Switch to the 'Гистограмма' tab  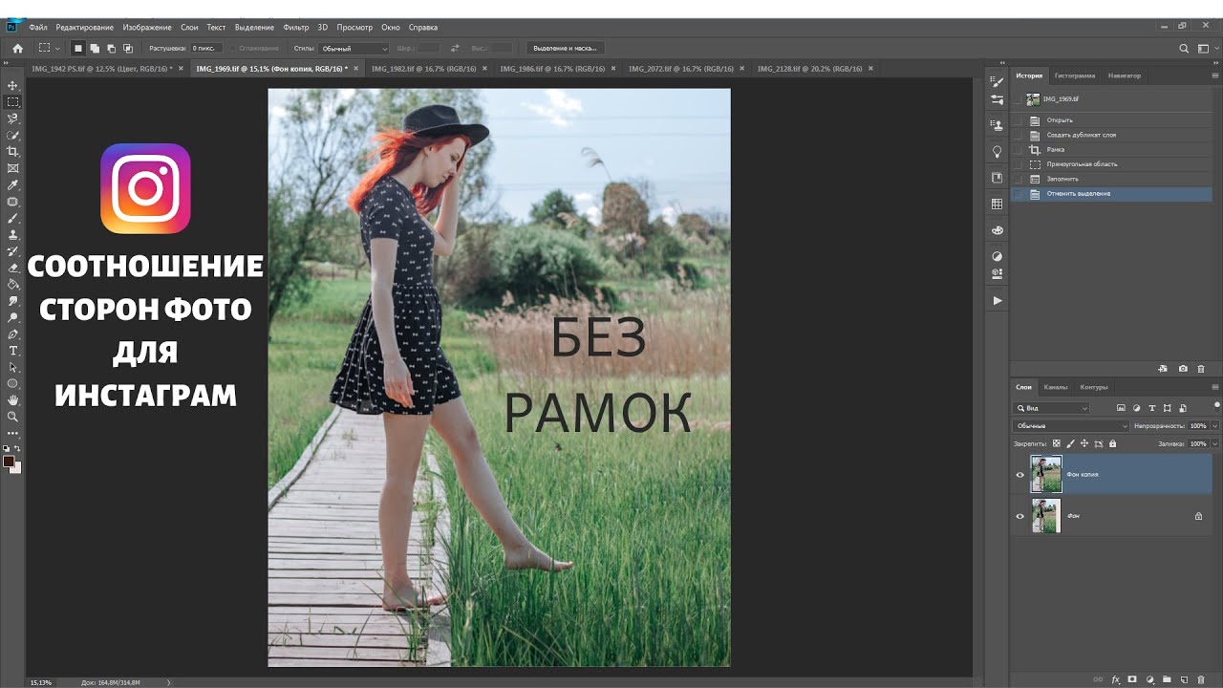pos(1075,75)
